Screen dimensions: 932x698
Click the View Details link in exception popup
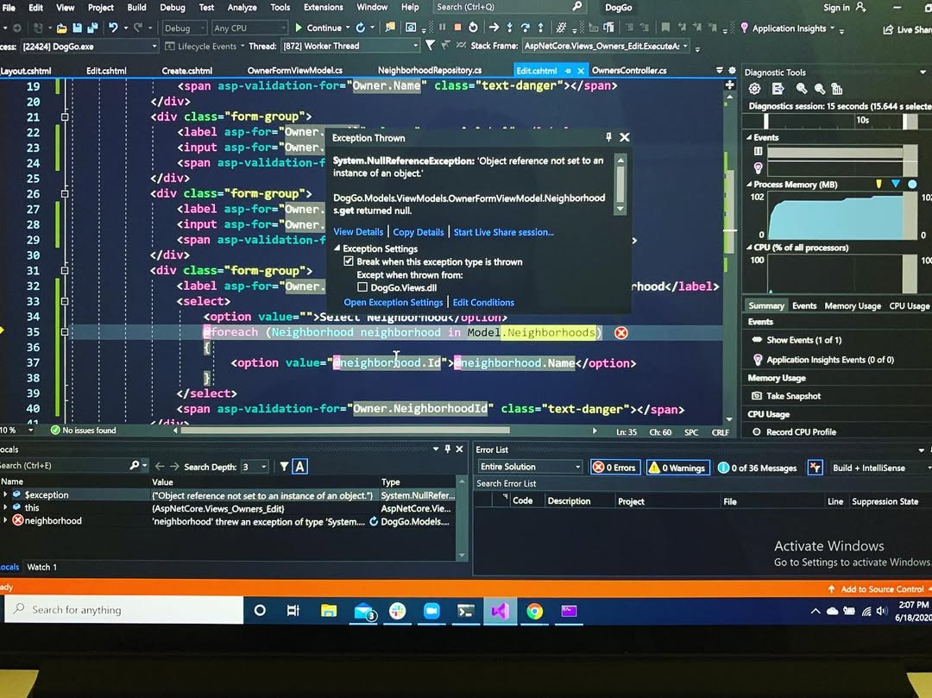pos(358,232)
